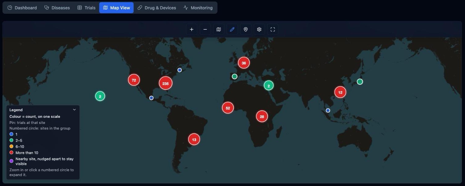Collapse the Legend panel chevron

74,110
